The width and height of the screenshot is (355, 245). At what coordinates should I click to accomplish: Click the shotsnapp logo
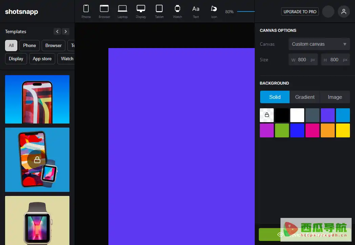[x=21, y=12]
